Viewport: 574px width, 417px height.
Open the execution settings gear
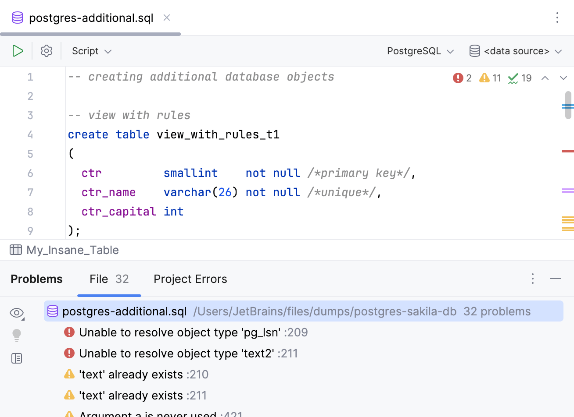(46, 51)
